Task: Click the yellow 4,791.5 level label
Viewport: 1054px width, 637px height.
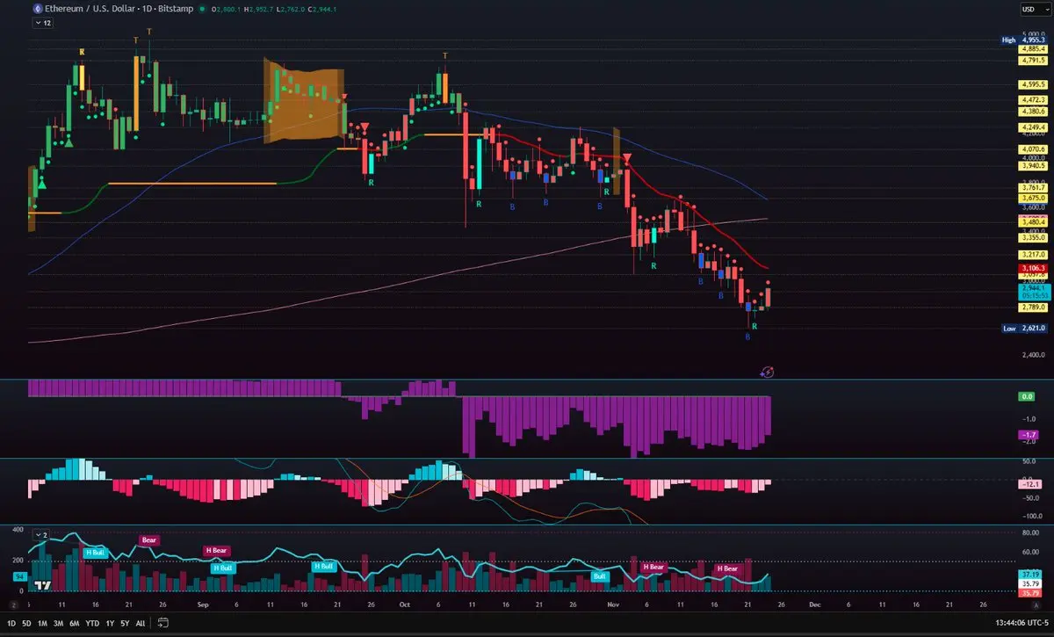Action: 1031,60
